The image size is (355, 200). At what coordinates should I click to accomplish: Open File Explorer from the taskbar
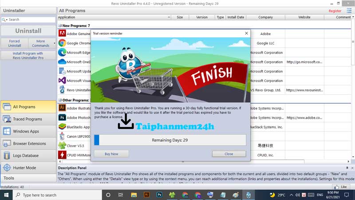[134, 195]
